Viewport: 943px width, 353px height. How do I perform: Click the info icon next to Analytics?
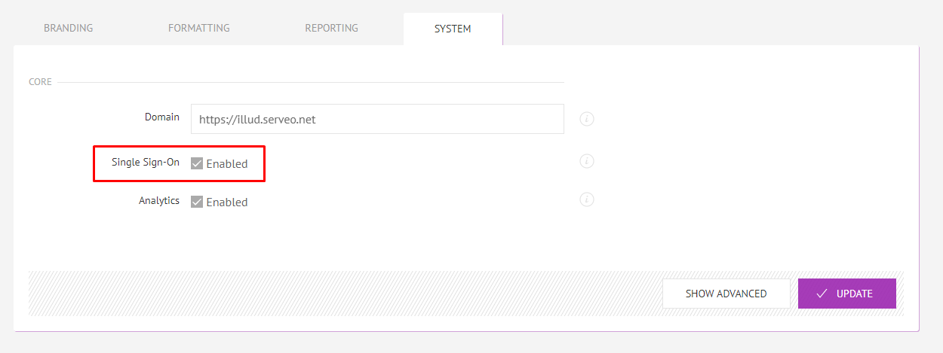[x=587, y=199]
